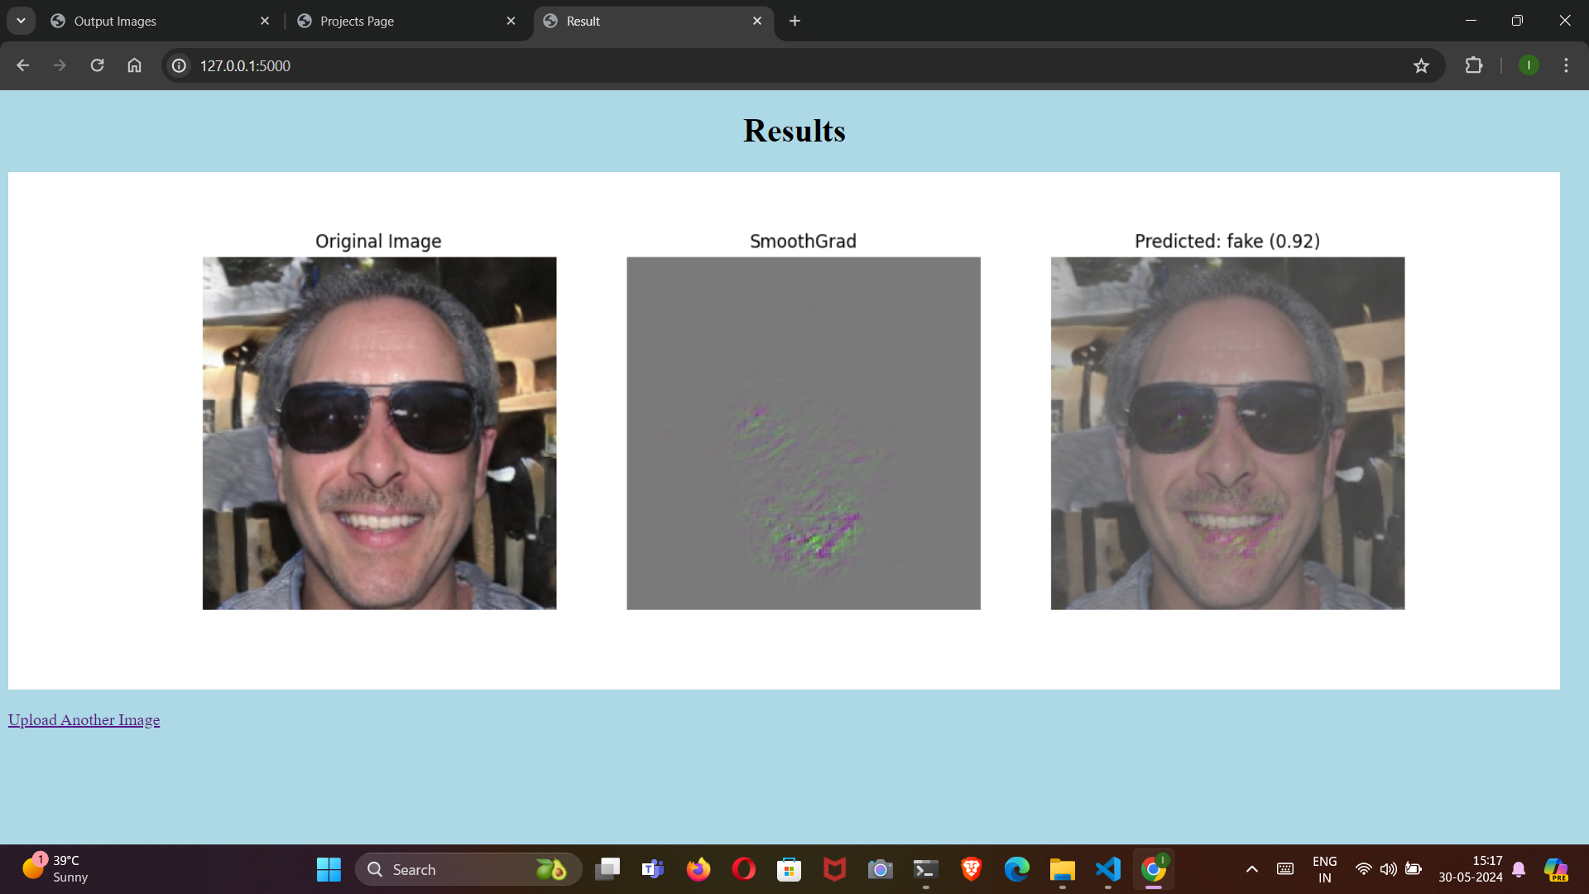The height and width of the screenshot is (894, 1589).
Task: Open the browser extensions puzzle icon
Action: (x=1474, y=65)
